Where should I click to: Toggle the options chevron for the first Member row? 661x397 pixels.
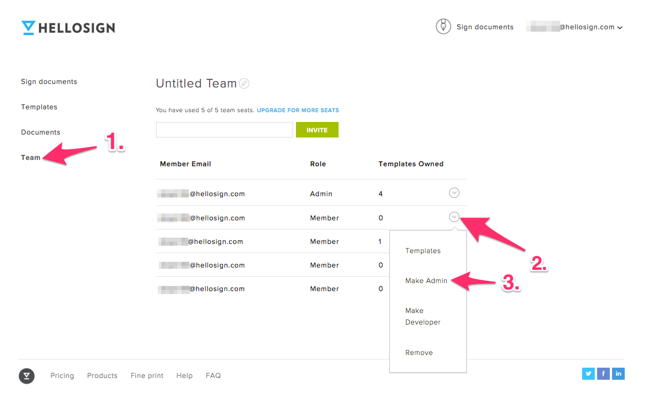[x=454, y=217]
